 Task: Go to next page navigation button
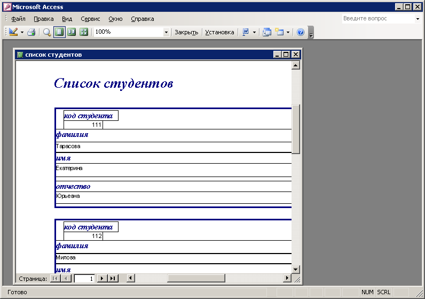[102, 278]
